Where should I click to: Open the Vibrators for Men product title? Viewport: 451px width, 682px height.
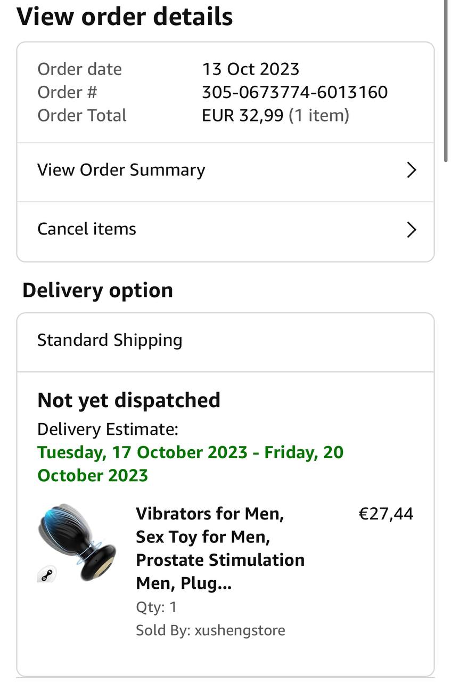220,548
